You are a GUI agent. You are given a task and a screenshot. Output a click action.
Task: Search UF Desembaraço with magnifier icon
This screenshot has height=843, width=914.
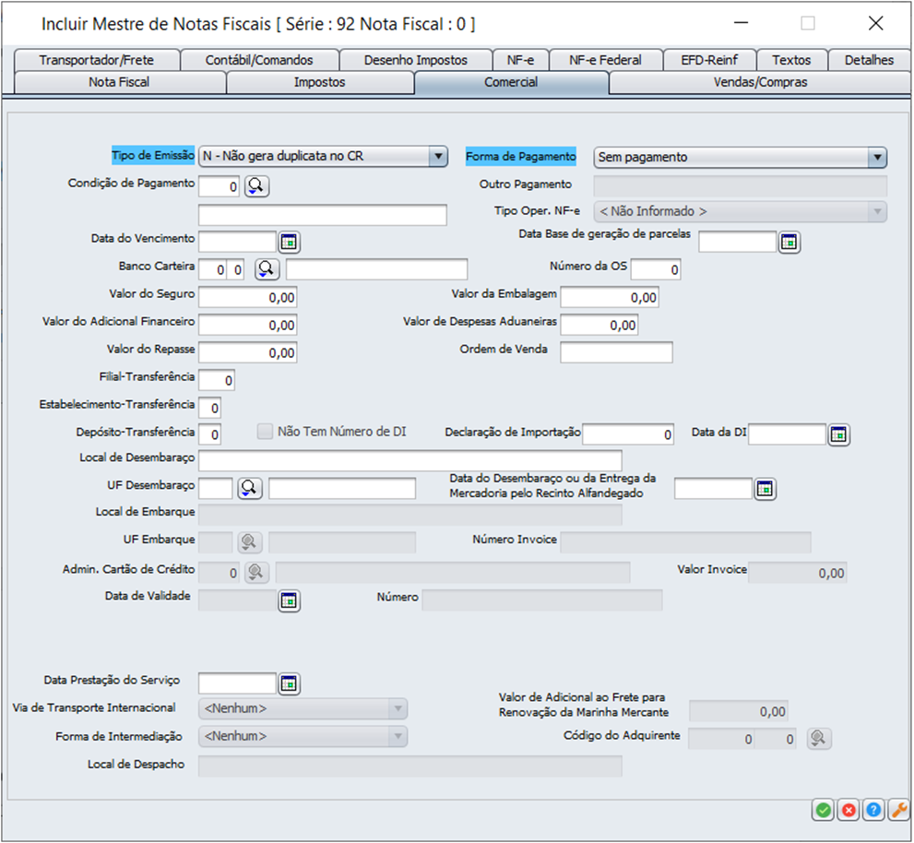point(250,489)
